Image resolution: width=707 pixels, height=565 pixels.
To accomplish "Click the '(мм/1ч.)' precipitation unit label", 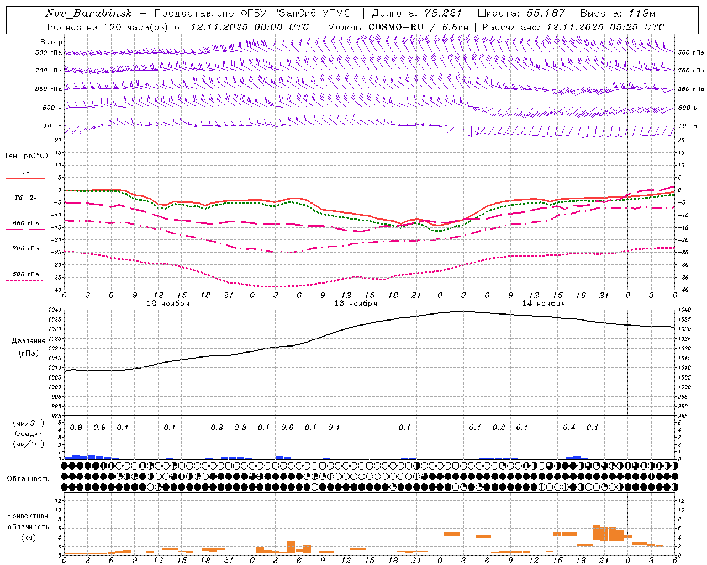I will point(29,444).
